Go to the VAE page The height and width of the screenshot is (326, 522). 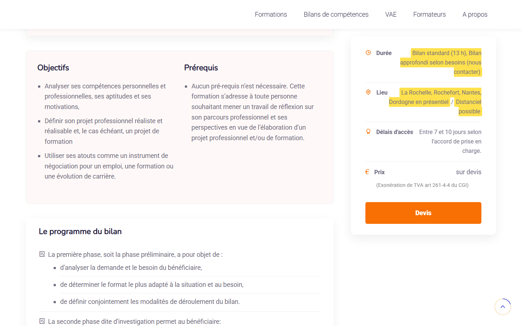391,14
